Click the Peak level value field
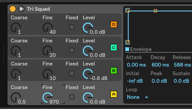This screenshot has height=109, width=192. pos(159,81)
